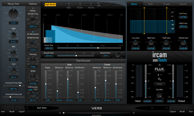This screenshot has width=194, height=116.
Task: Click the Width knob
Action: [33, 78]
